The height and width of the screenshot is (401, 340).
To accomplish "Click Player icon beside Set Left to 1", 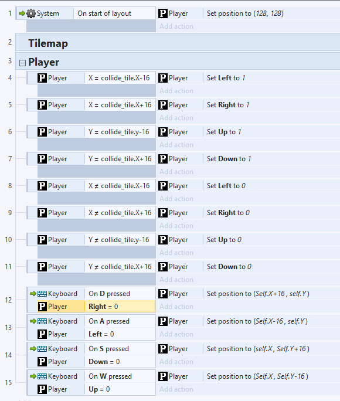I will point(163,78).
